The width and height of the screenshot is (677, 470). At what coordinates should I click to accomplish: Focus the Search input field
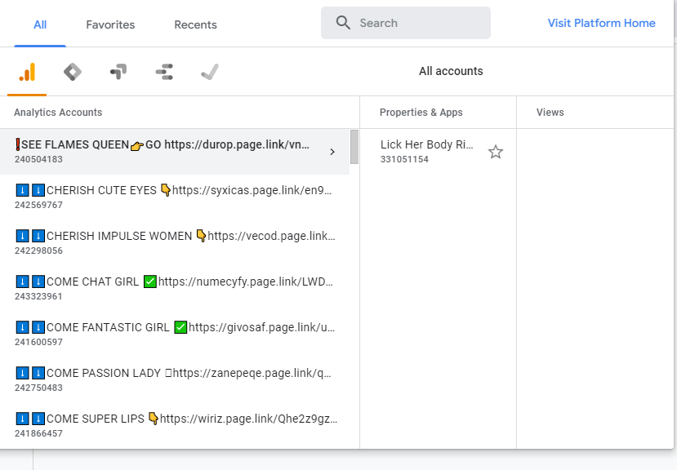click(405, 23)
